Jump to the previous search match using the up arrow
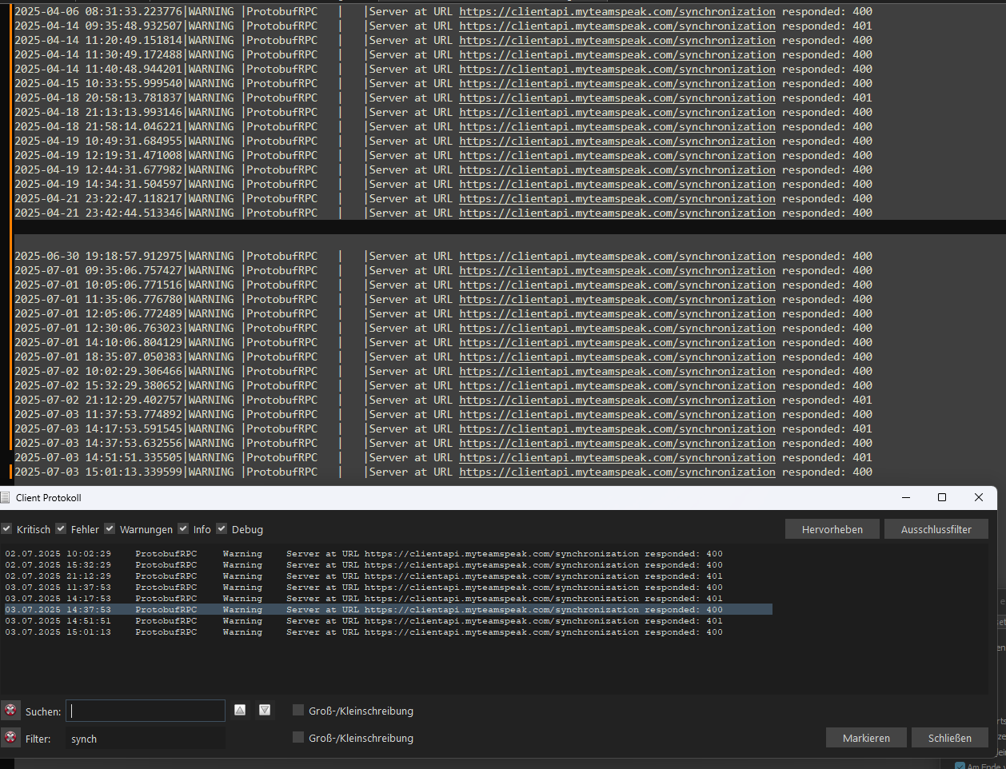The width and height of the screenshot is (1006, 769). [240, 710]
